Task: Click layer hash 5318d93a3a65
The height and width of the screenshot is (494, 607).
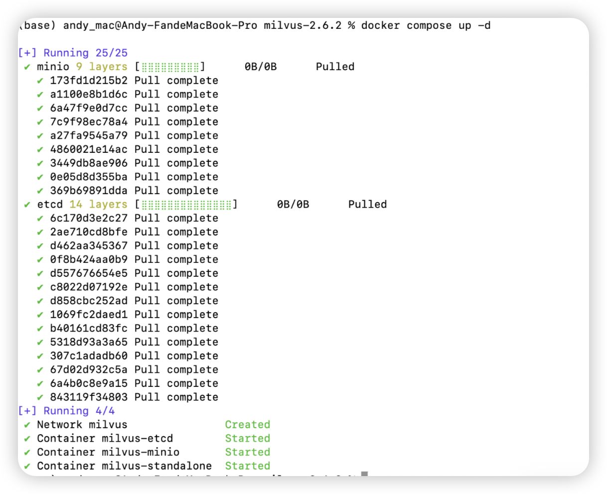Action: point(89,343)
